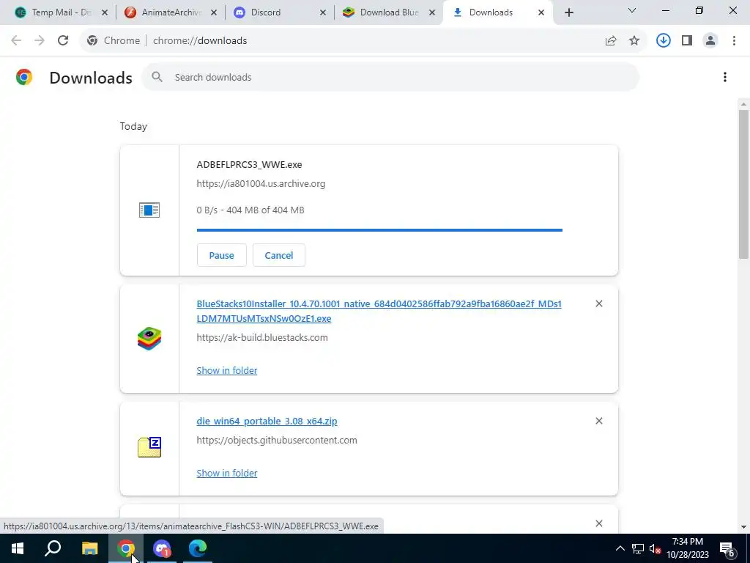The image size is (750, 563).
Task: Reload the downloads page
Action: point(63,41)
